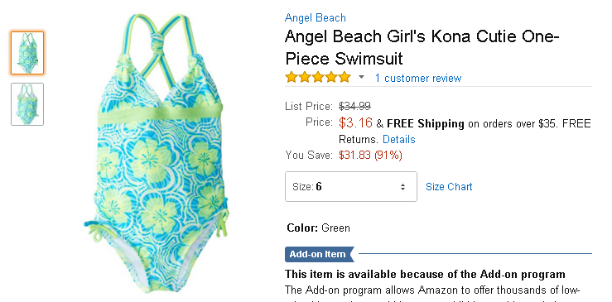612x302 pixels.
Task: Click the Add-on Item badge
Action: 320,254
